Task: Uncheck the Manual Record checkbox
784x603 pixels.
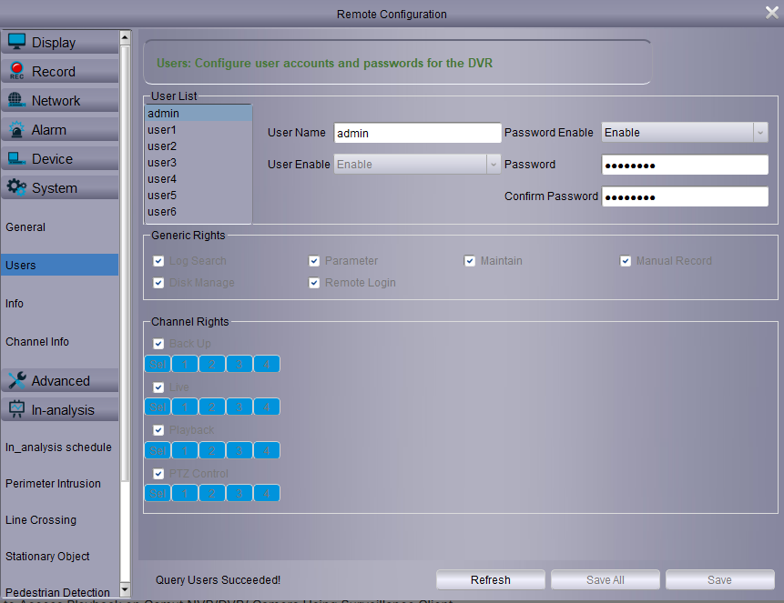Action: click(x=626, y=261)
